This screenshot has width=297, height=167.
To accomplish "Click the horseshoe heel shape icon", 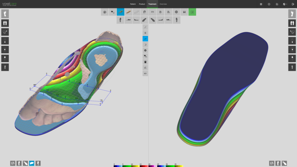I will tap(144, 12).
